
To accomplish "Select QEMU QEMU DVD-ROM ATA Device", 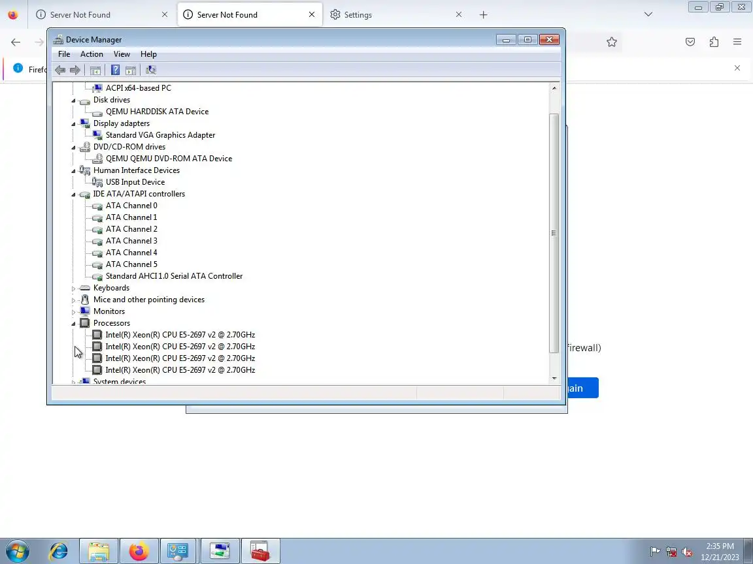I will (x=169, y=158).
